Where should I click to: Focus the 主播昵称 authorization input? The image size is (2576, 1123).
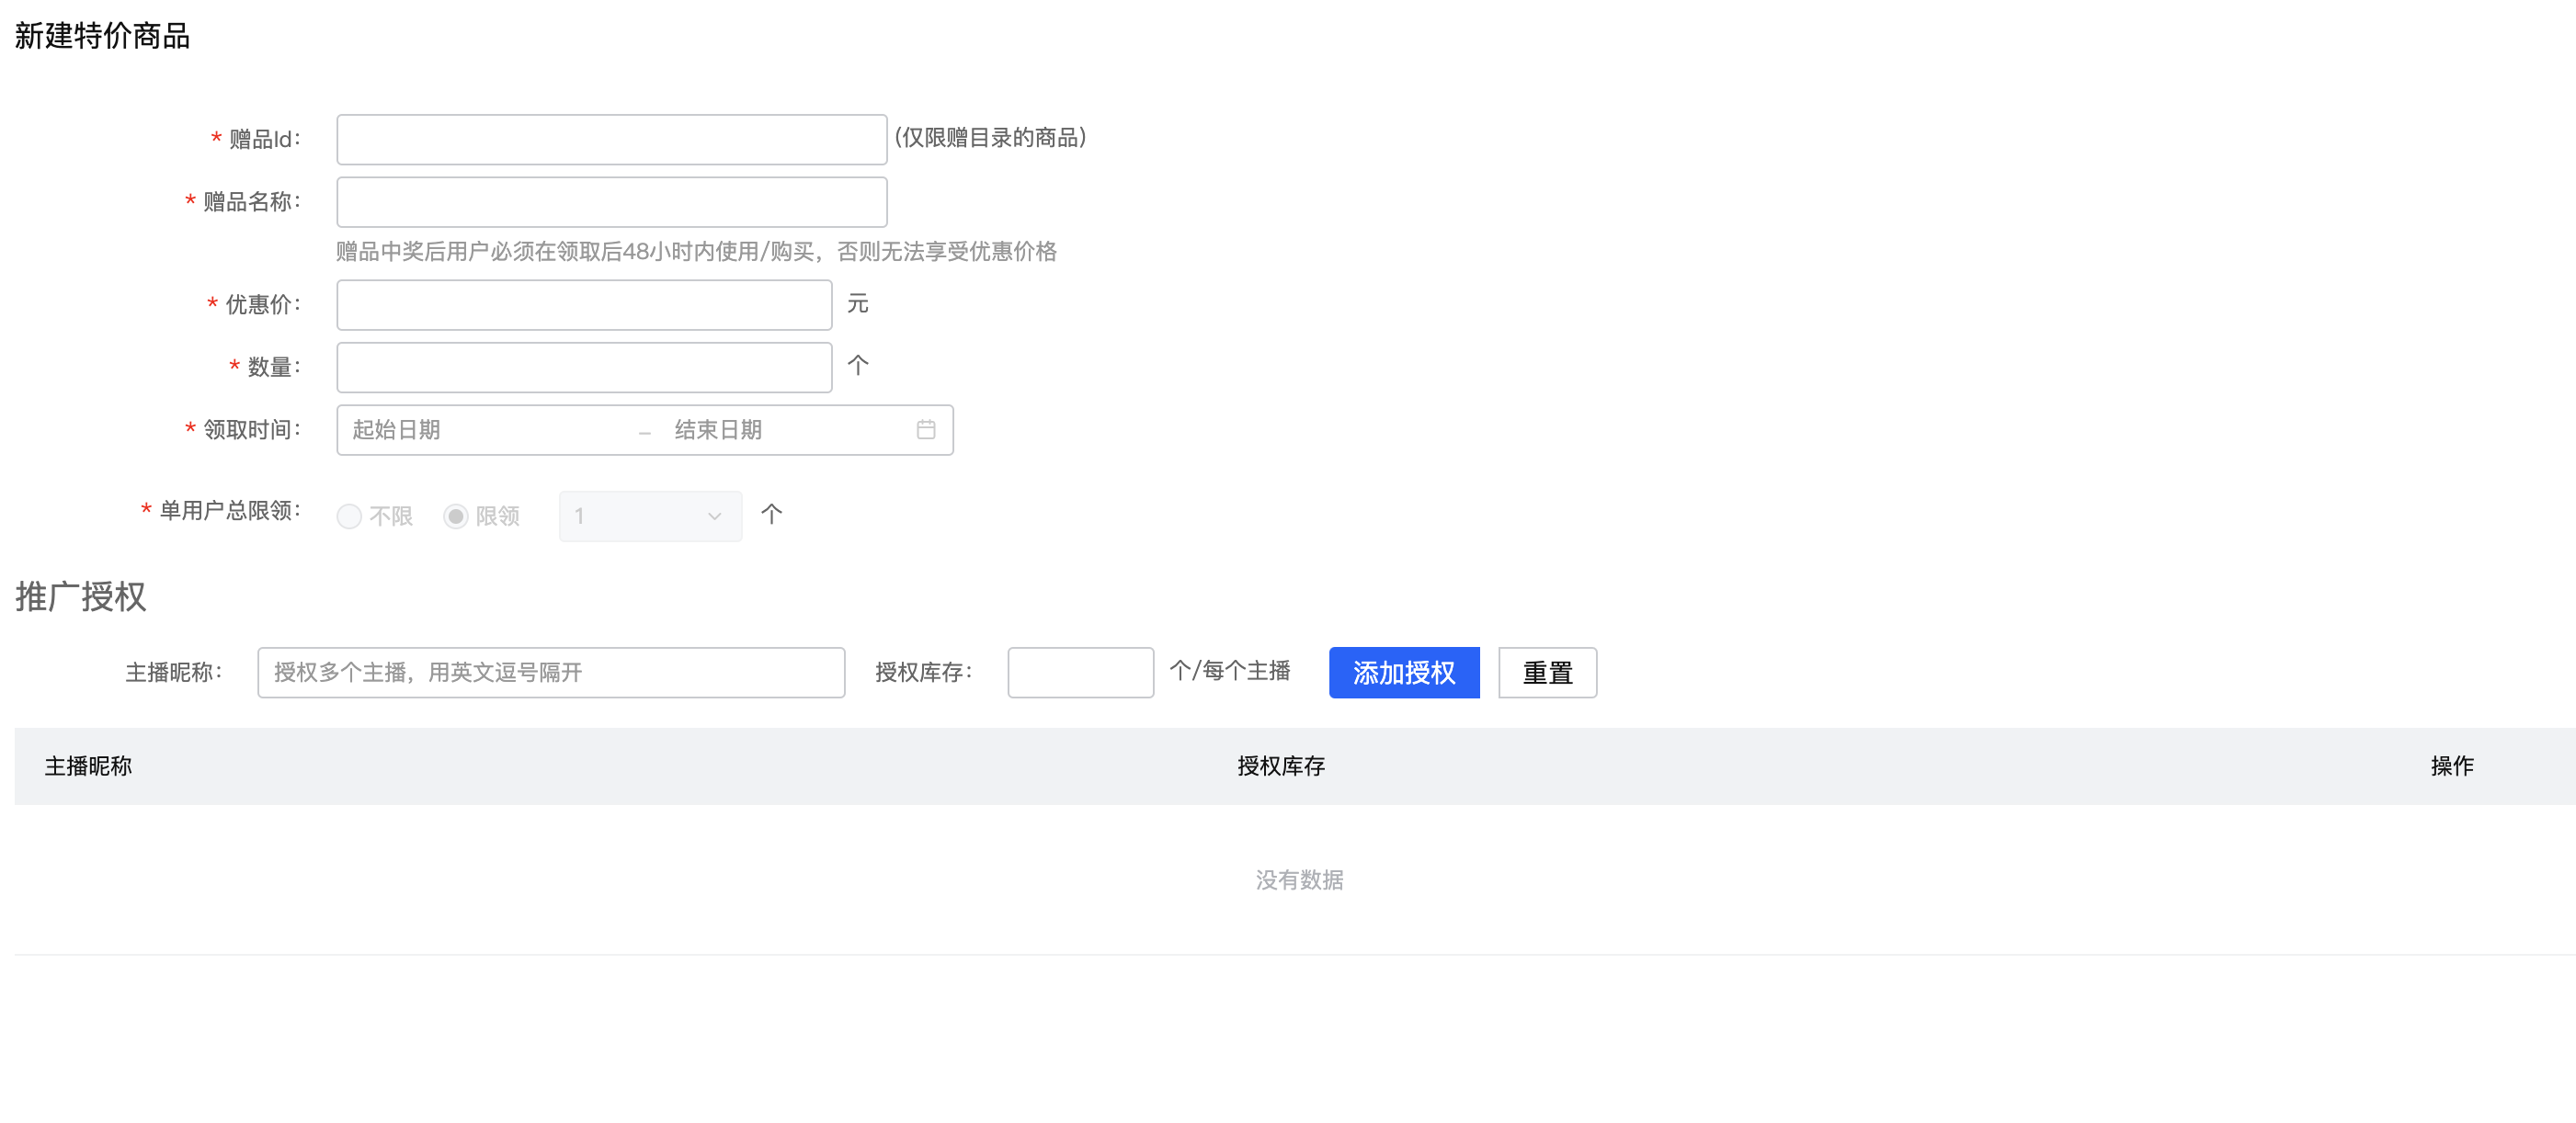coord(551,673)
